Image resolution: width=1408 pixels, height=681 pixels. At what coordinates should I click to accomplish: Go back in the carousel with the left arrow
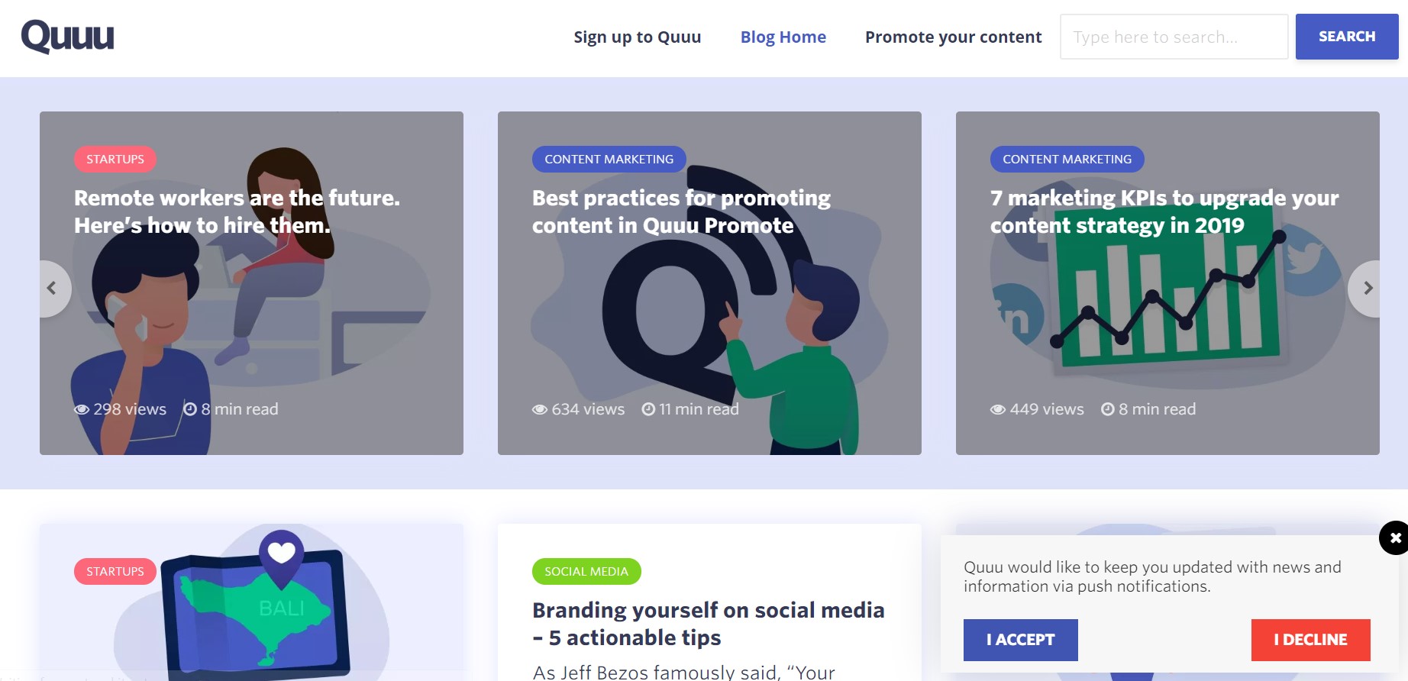pos(51,288)
